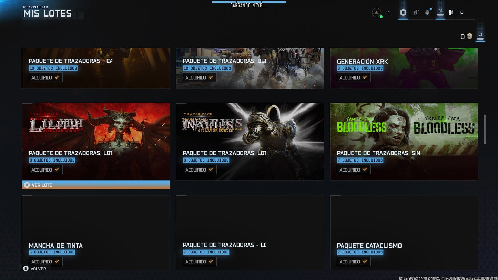Click checkmark on Generación XRK Adquirido
Screen dimensions: 498x280
point(365,77)
